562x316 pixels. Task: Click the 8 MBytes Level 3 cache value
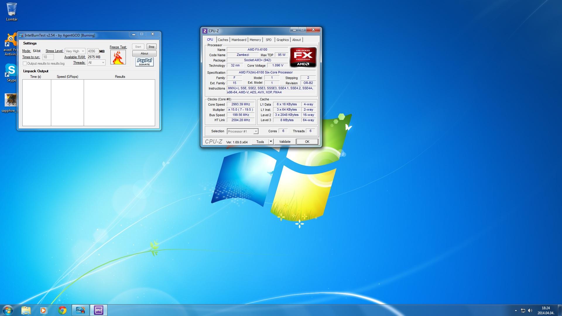[287, 120]
